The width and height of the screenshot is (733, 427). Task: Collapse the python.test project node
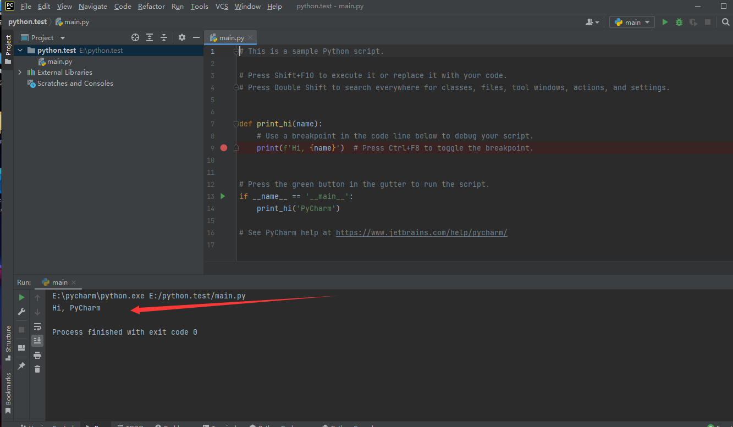click(19, 49)
